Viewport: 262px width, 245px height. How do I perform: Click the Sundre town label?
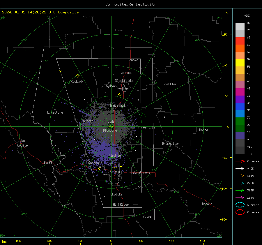click(88, 121)
